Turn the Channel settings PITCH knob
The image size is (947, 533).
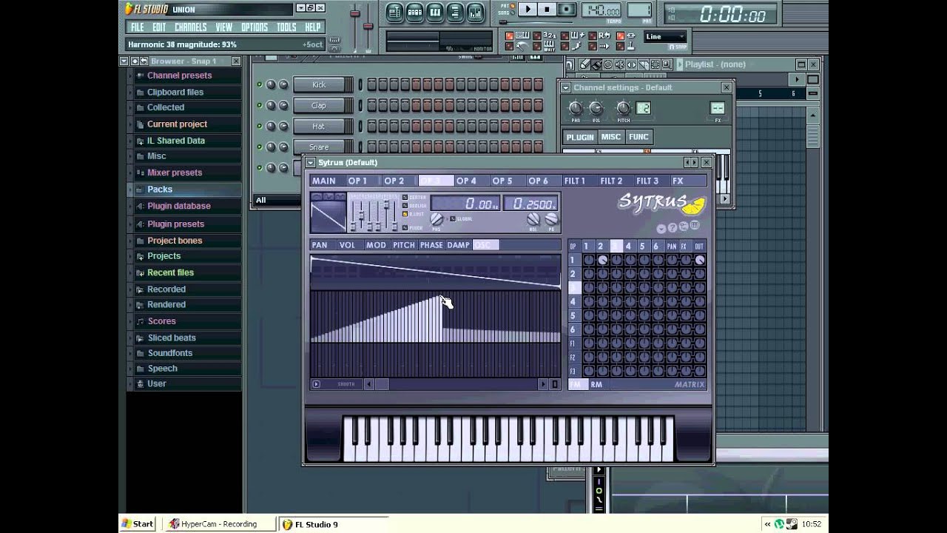point(624,109)
